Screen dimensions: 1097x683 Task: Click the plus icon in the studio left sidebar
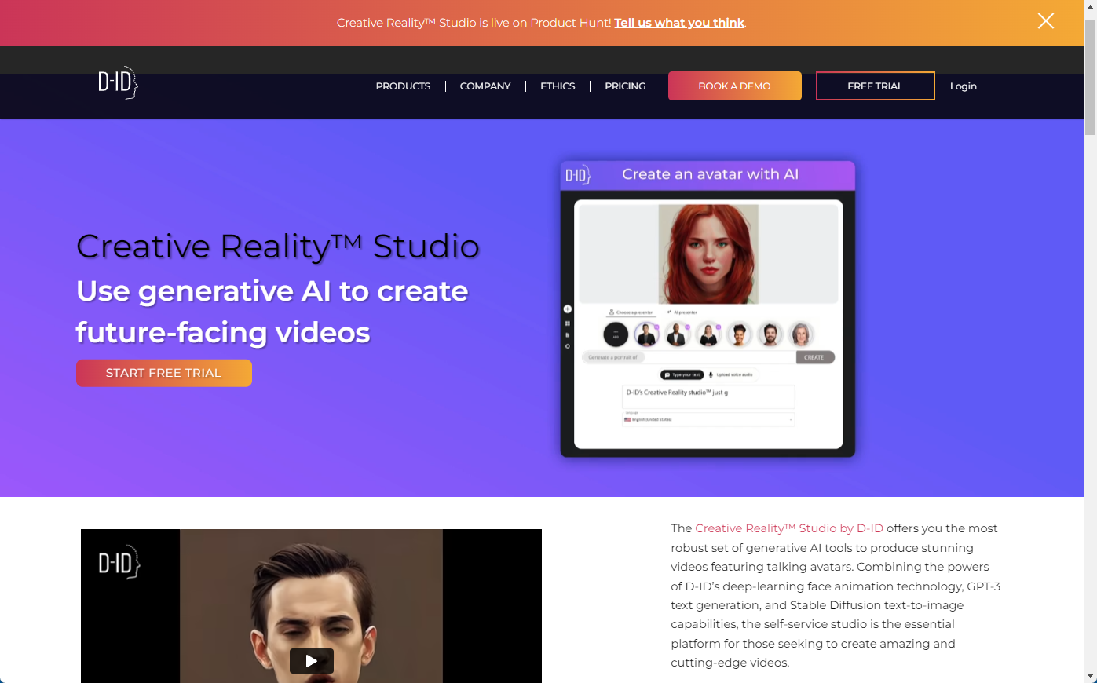pyautogui.click(x=567, y=309)
